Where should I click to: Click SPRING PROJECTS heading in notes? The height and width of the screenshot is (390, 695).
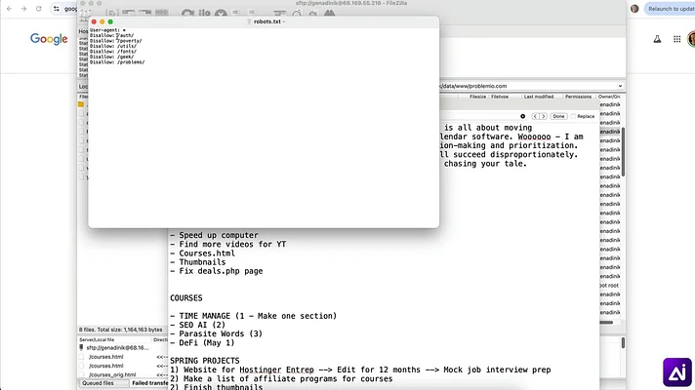[x=205, y=361]
